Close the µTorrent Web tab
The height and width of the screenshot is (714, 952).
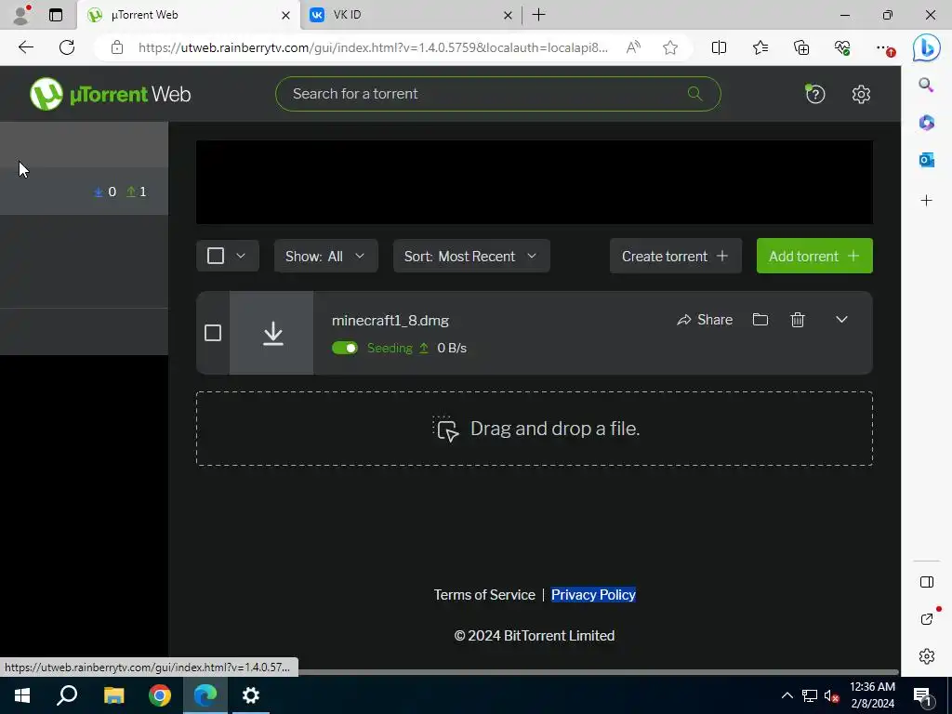click(x=285, y=15)
